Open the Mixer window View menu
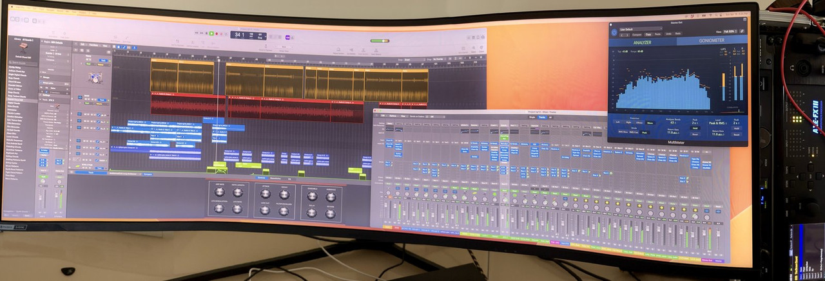This screenshot has width=825, height=281. (403, 116)
